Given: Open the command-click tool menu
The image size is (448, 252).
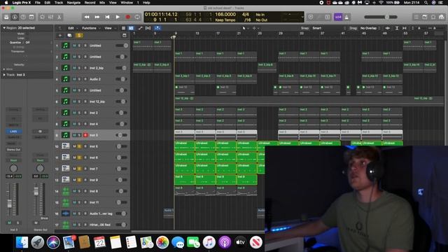Looking at the screenshot, I should (x=255, y=28).
